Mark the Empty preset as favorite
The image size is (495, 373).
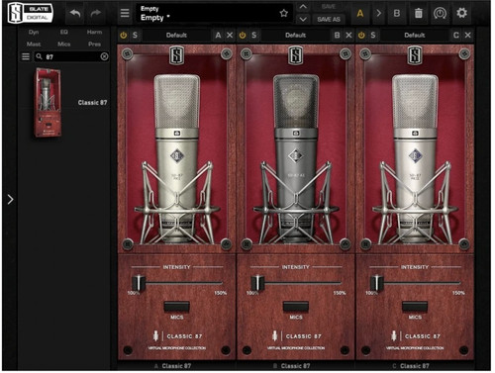tap(284, 13)
